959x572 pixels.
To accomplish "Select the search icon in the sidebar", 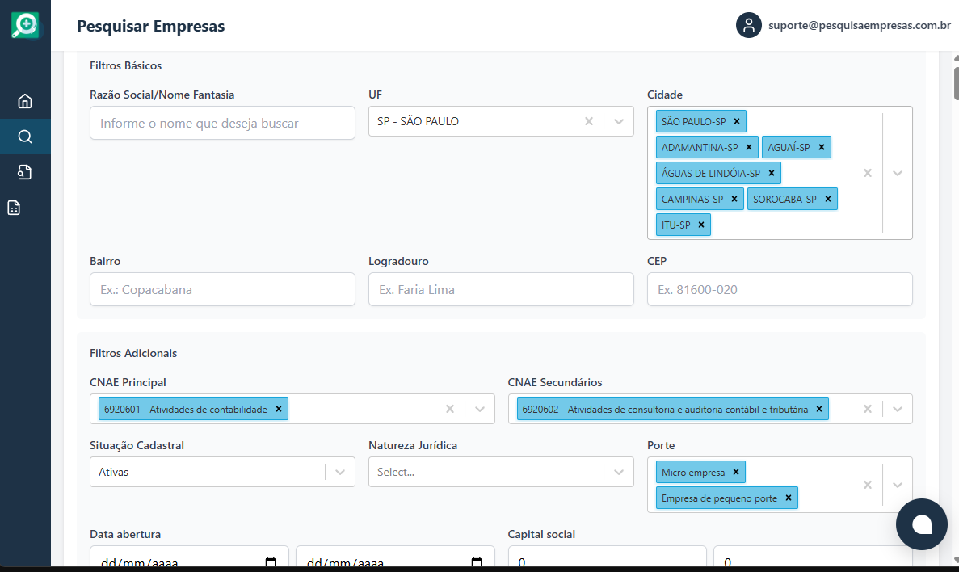I will 25,136.
